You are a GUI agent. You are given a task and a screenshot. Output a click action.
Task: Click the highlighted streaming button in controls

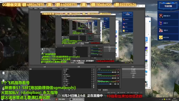133,69
